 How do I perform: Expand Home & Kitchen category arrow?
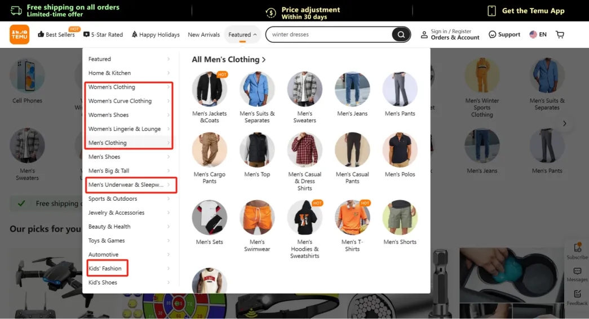[x=169, y=73]
